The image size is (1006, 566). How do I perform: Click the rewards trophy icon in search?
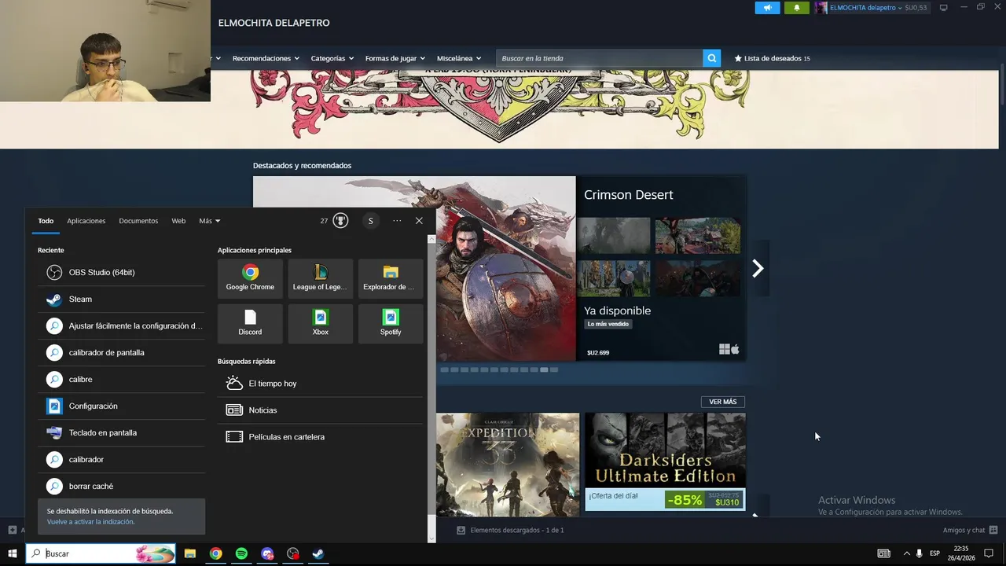340,221
